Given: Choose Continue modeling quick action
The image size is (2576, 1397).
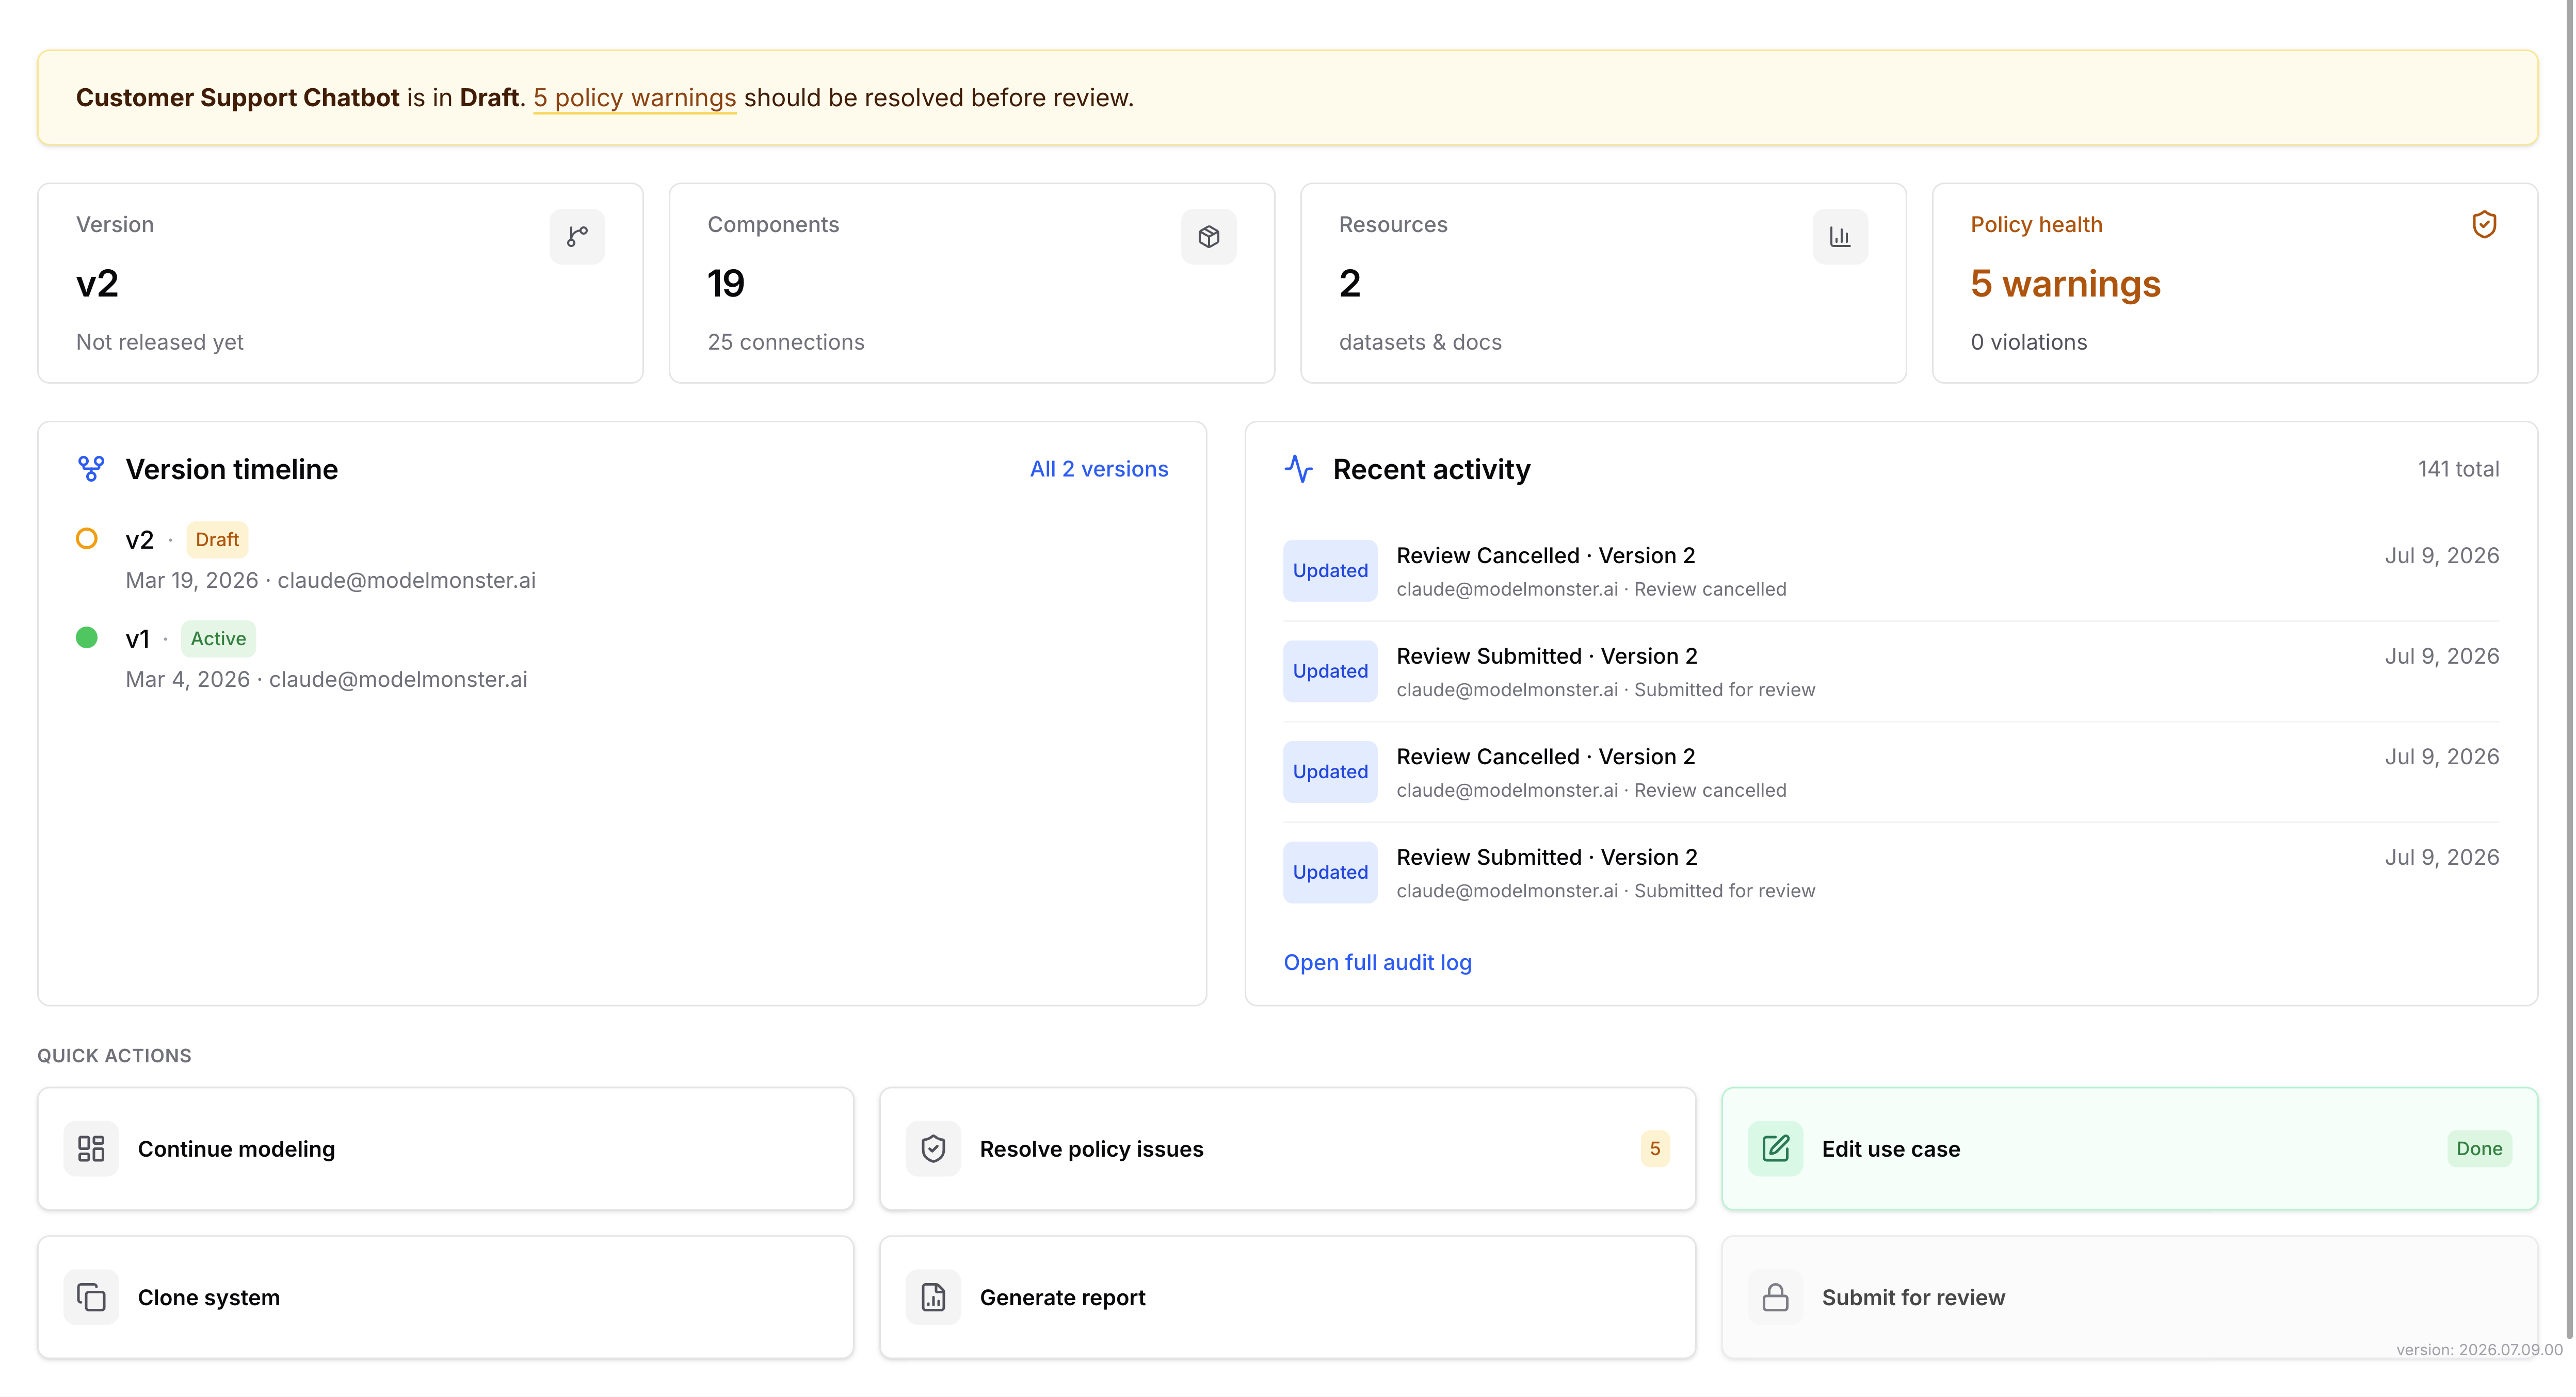Looking at the screenshot, I should tap(446, 1148).
